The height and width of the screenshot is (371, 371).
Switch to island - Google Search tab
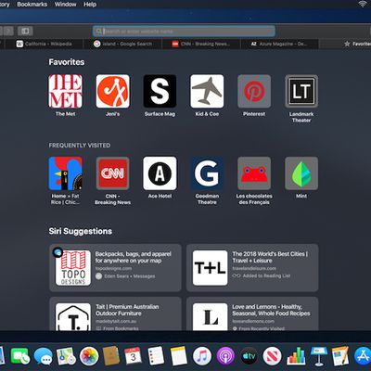click(123, 44)
